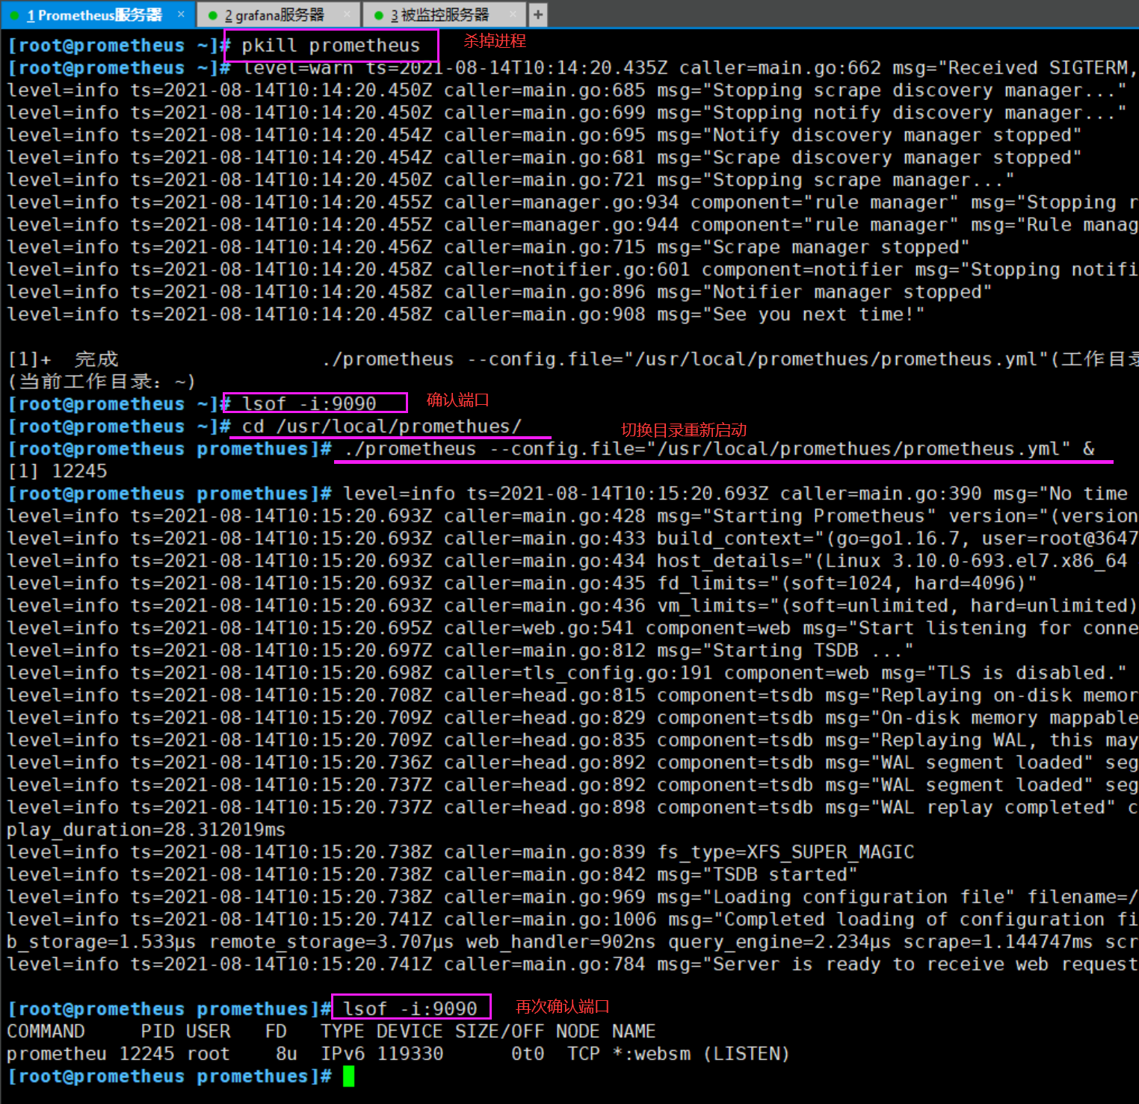Close the 3 被监控服务器 tab
Screen dimensions: 1139x1104
coord(513,14)
